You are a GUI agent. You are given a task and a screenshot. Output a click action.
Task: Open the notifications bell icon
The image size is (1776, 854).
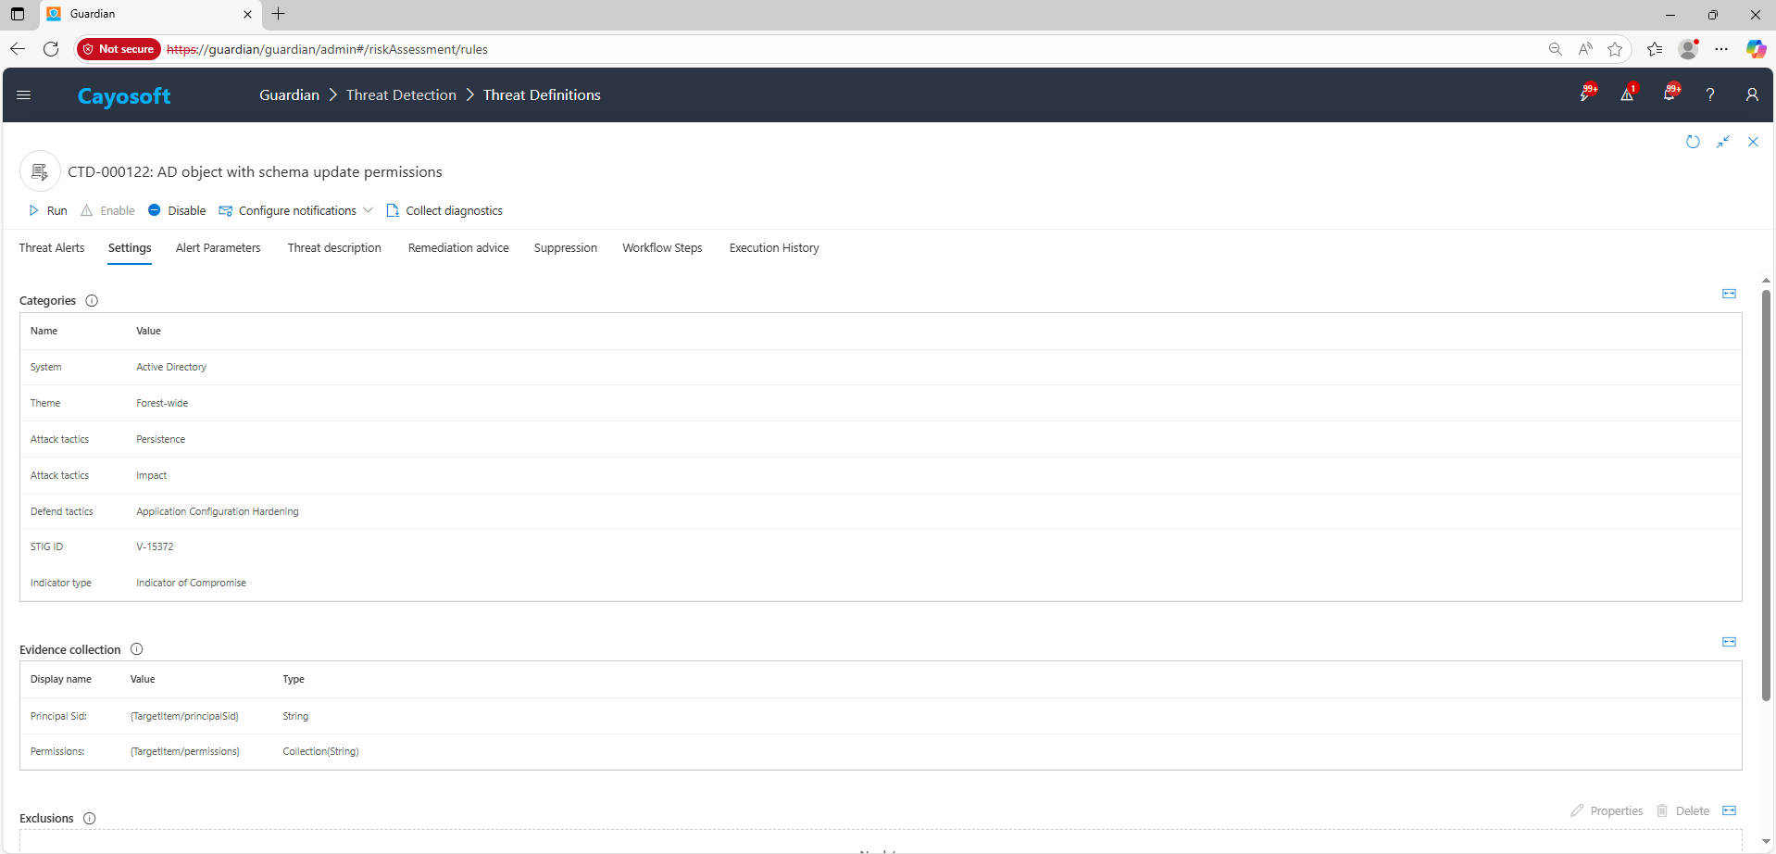(1669, 94)
